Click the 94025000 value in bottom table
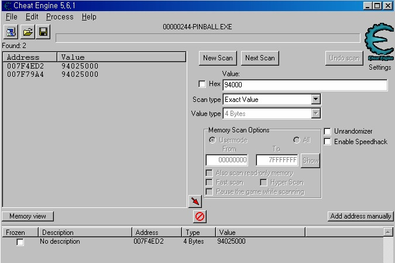The width and height of the screenshot is (395, 263). [x=231, y=241]
